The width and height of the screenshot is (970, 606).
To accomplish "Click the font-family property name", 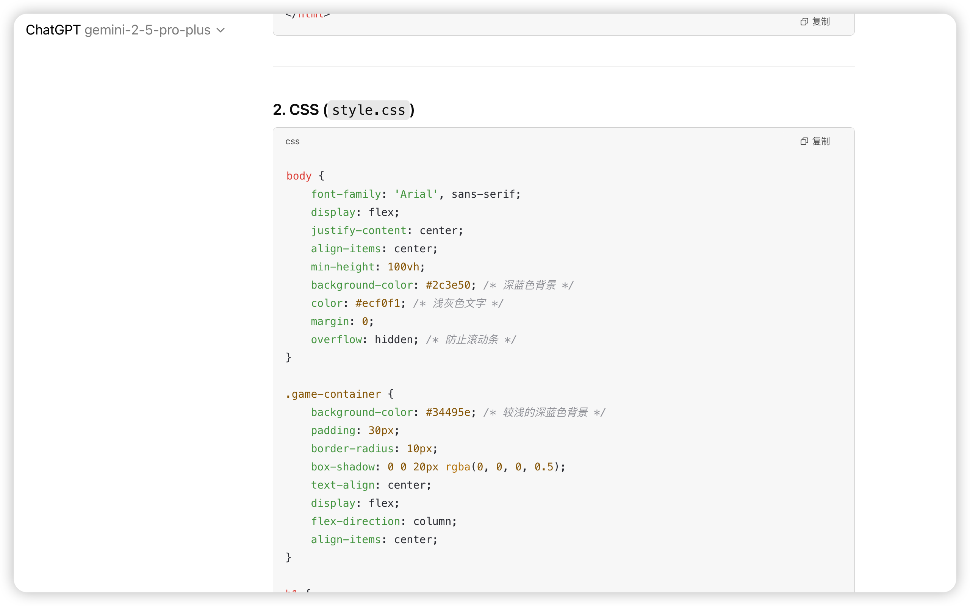I will coord(346,194).
